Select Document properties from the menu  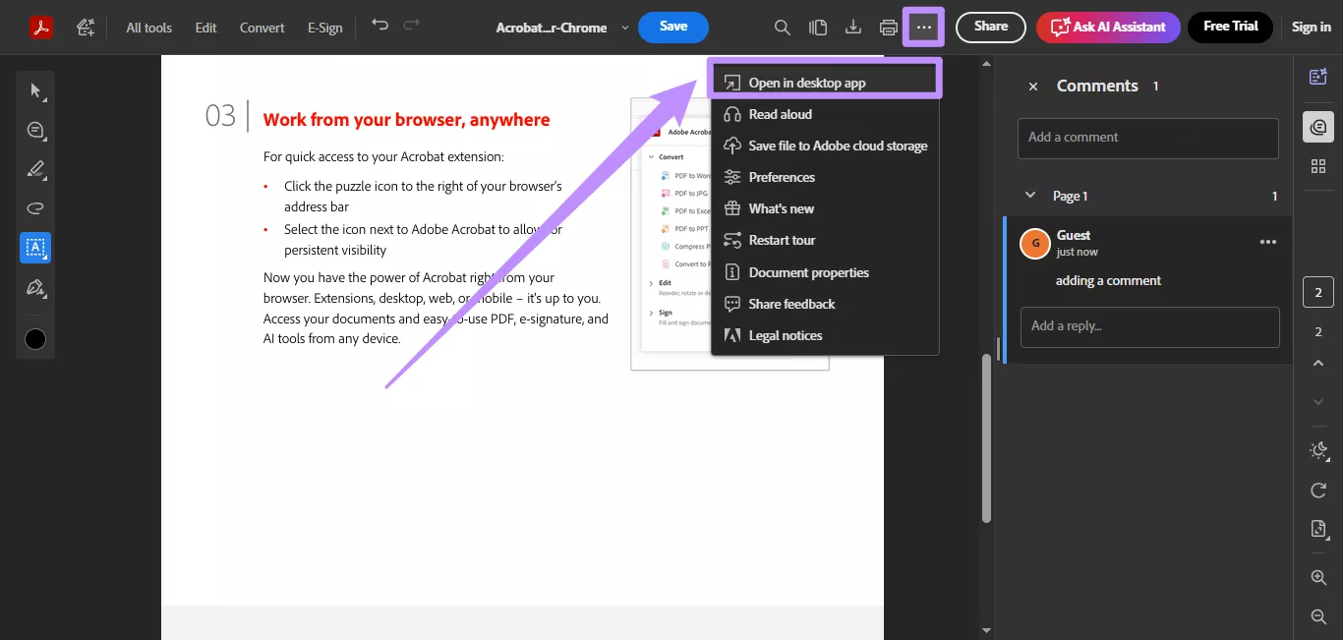[808, 272]
